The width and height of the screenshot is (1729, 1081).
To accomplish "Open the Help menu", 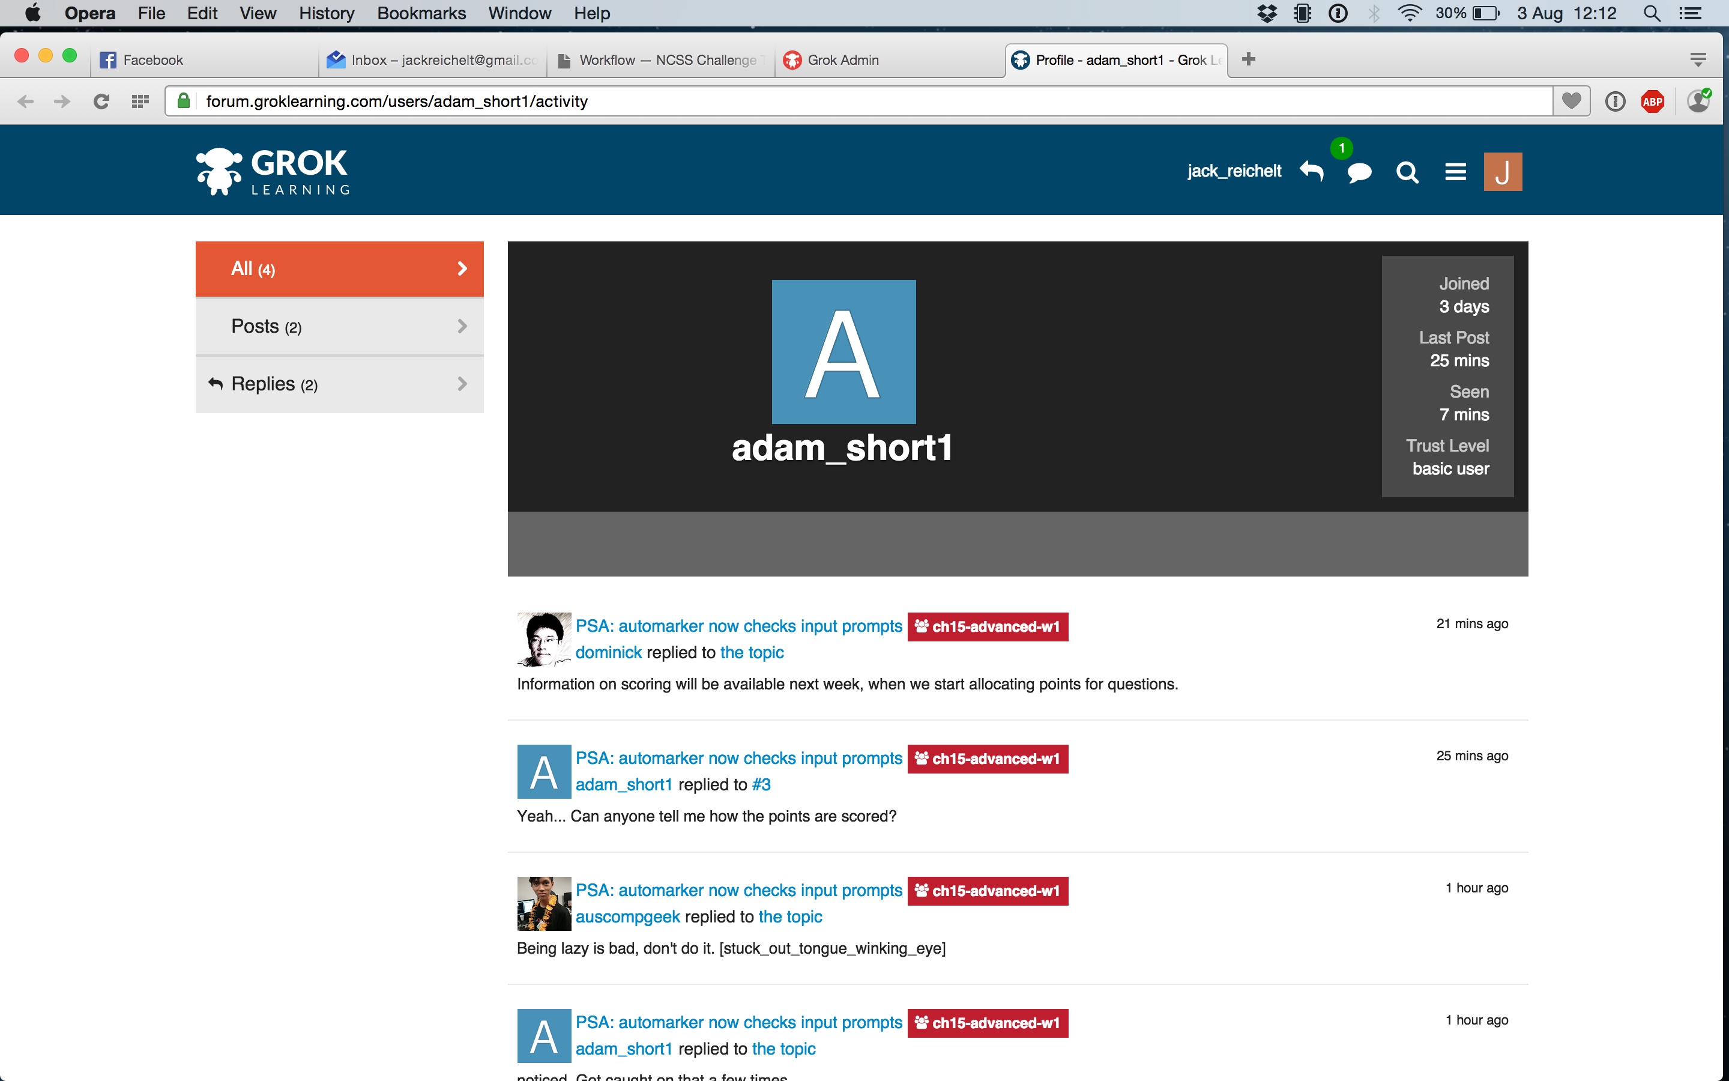I will pyautogui.click(x=591, y=14).
